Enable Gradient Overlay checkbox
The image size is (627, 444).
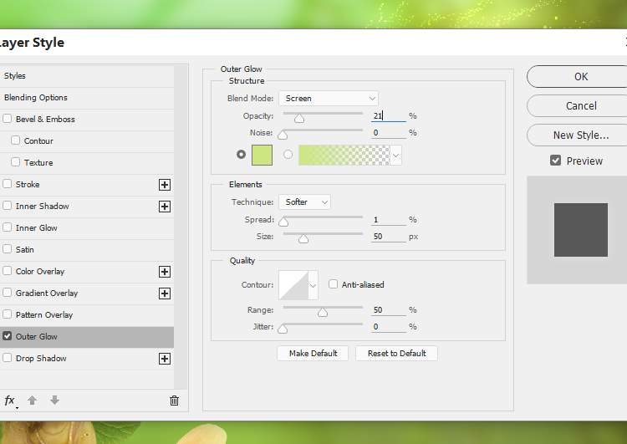[8, 292]
